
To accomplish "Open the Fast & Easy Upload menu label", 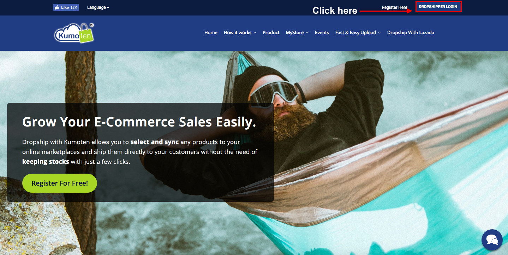I will coord(355,32).
